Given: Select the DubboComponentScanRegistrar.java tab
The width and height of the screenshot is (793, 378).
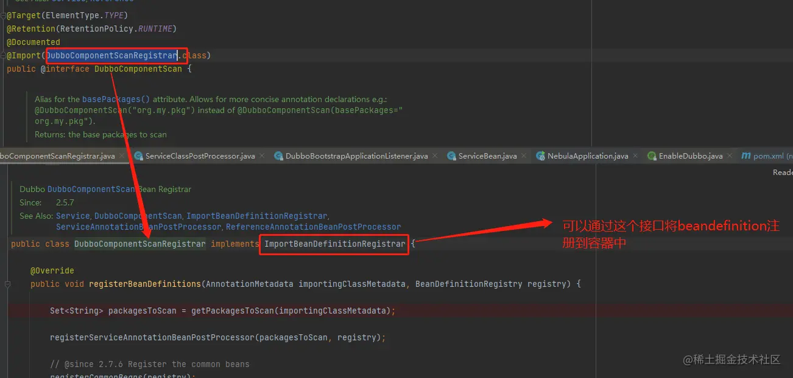Looking at the screenshot, I should coord(57,156).
